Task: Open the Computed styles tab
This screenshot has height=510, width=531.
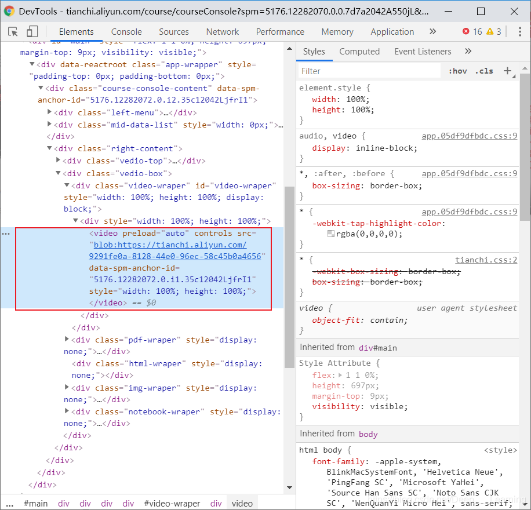Action: point(359,51)
